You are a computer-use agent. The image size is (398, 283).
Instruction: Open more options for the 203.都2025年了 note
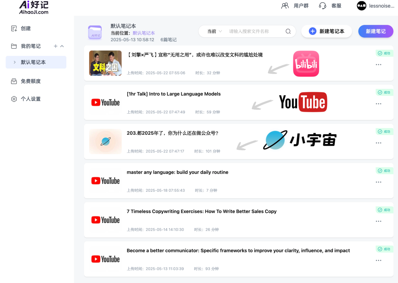coord(378,143)
